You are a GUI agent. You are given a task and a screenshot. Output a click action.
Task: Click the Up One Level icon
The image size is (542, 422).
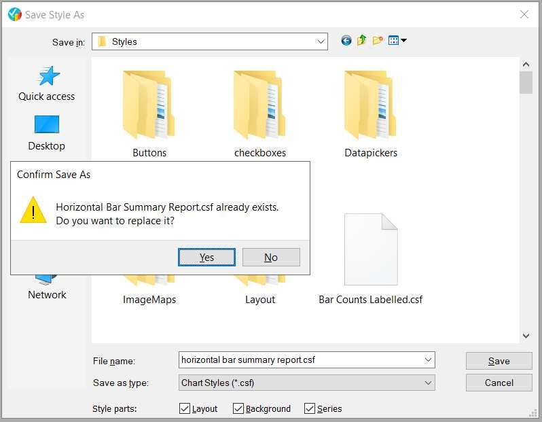[361, 41]
